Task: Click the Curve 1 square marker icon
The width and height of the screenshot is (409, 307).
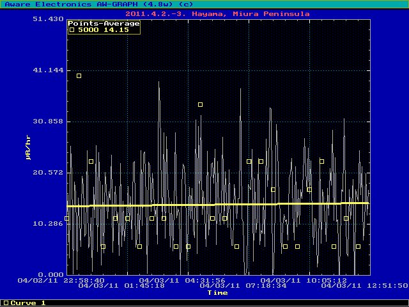Action: coord(6,303)
